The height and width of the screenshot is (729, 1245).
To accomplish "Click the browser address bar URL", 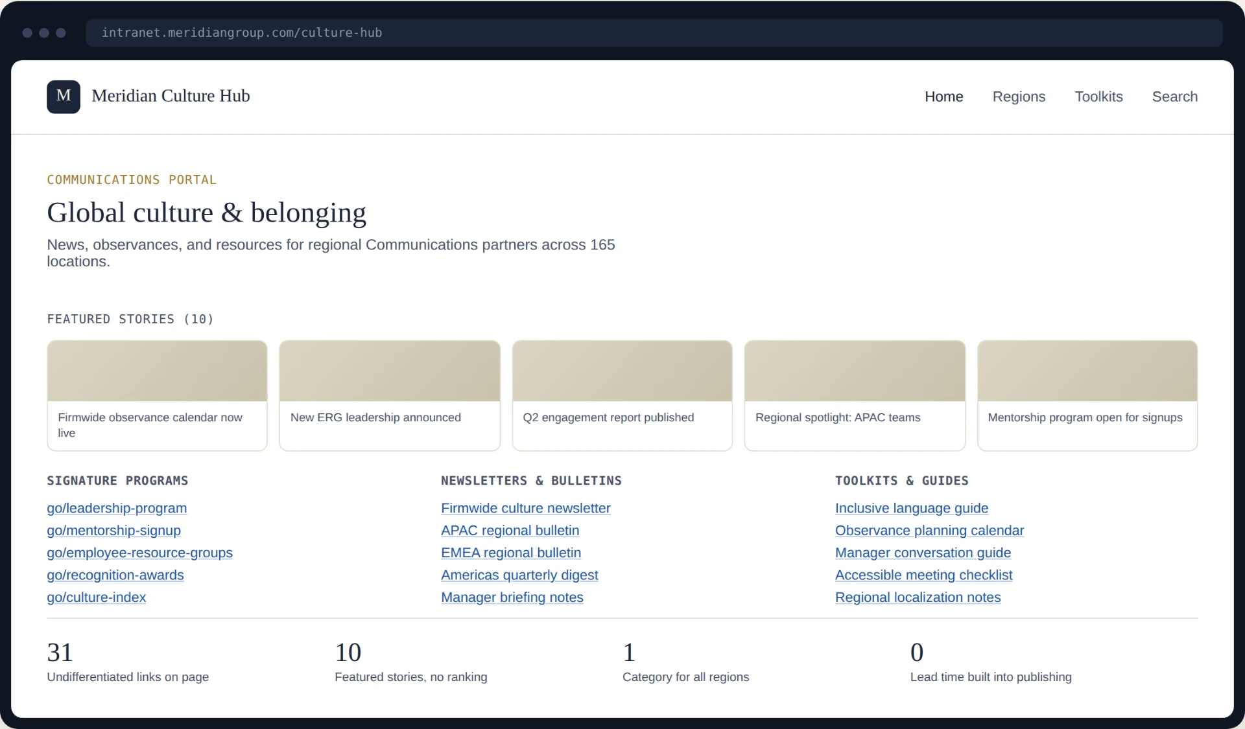I will (242, 32).
